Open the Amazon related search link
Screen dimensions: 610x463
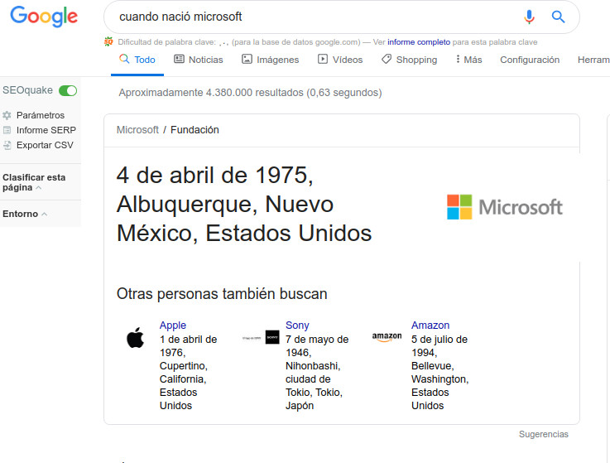[x=430, y=326]
